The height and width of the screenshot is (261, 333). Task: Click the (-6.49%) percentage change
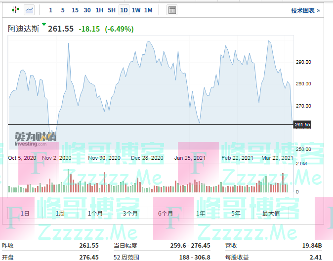coord(119,29)
